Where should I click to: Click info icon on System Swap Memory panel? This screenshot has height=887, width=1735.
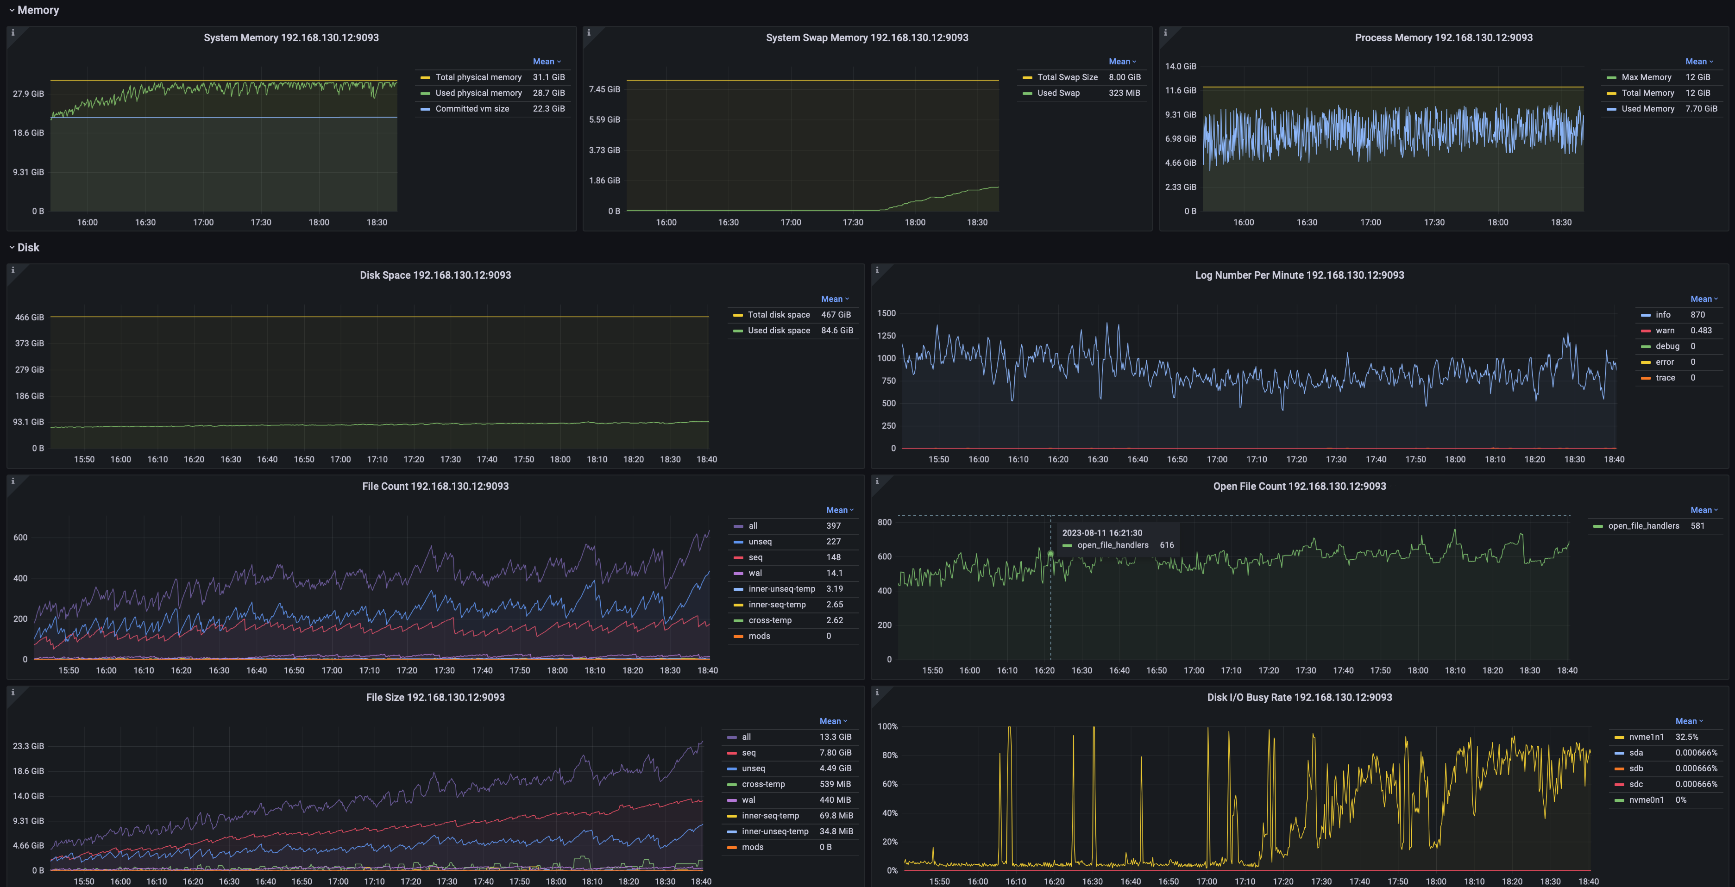point(589,32)
